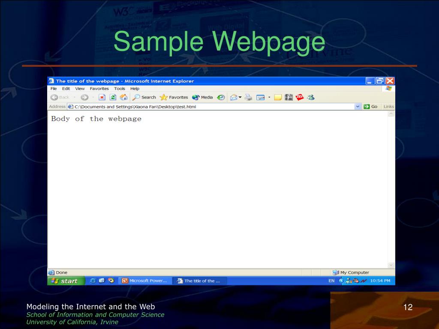Expand the Back button history dropdown
The height and width of the screenshot is (329, 439).
[75, 97]
